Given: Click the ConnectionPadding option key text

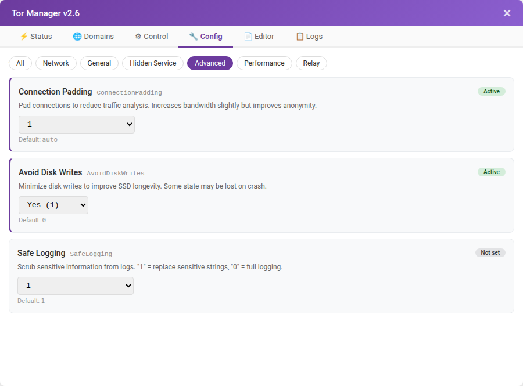Looking at the screenshot, I should 130,93.
